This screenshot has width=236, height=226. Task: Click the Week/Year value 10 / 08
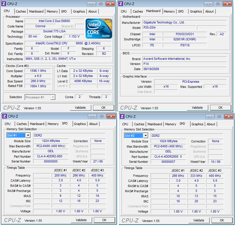[215, 162]
